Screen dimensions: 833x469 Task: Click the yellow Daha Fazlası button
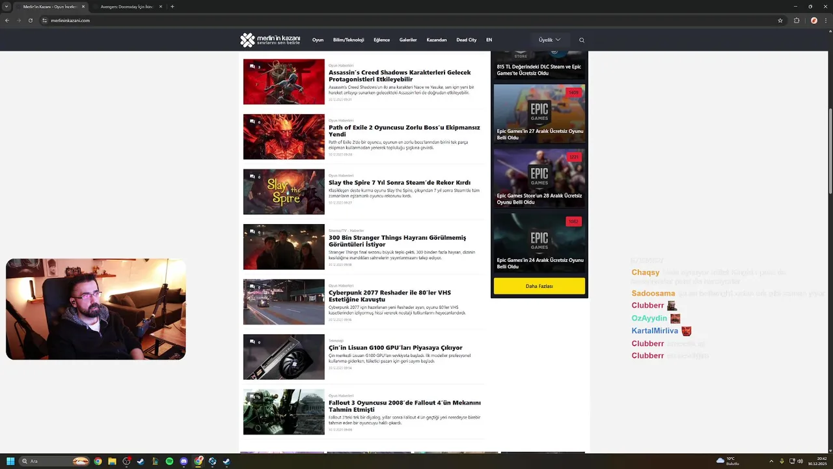539,286
